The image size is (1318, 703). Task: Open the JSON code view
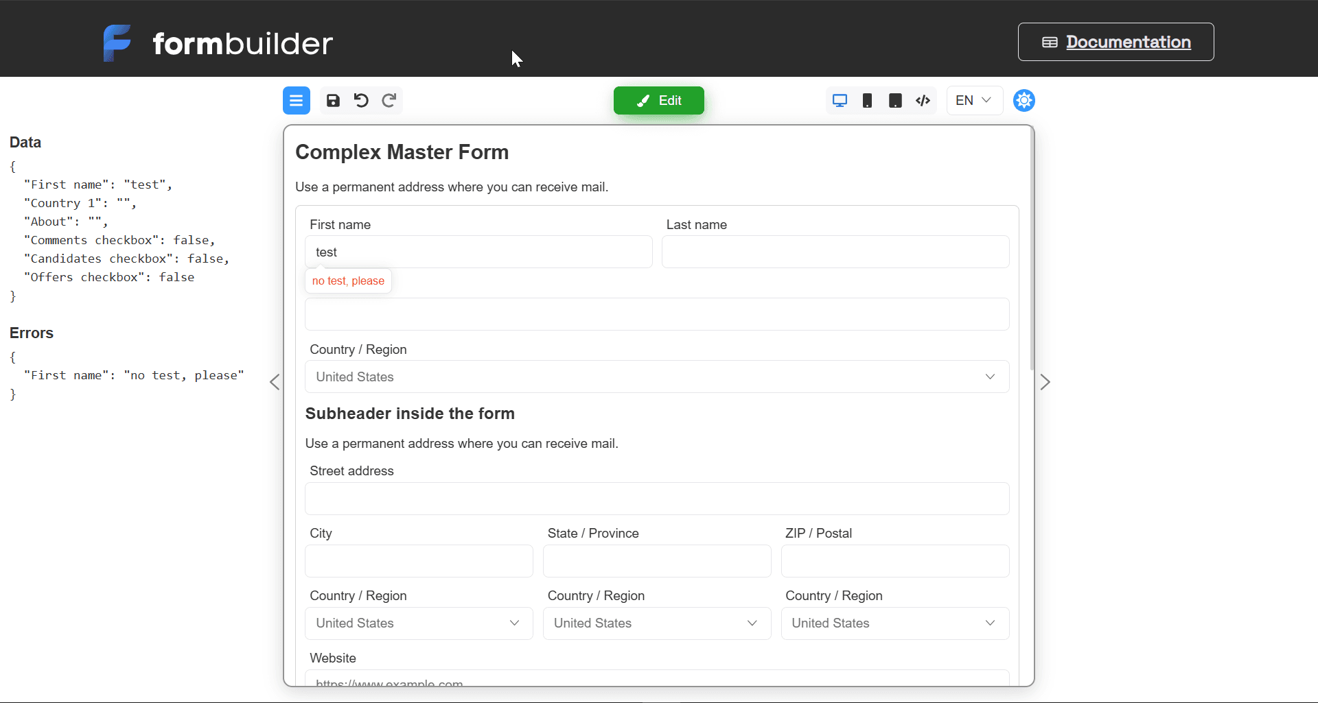923,101
